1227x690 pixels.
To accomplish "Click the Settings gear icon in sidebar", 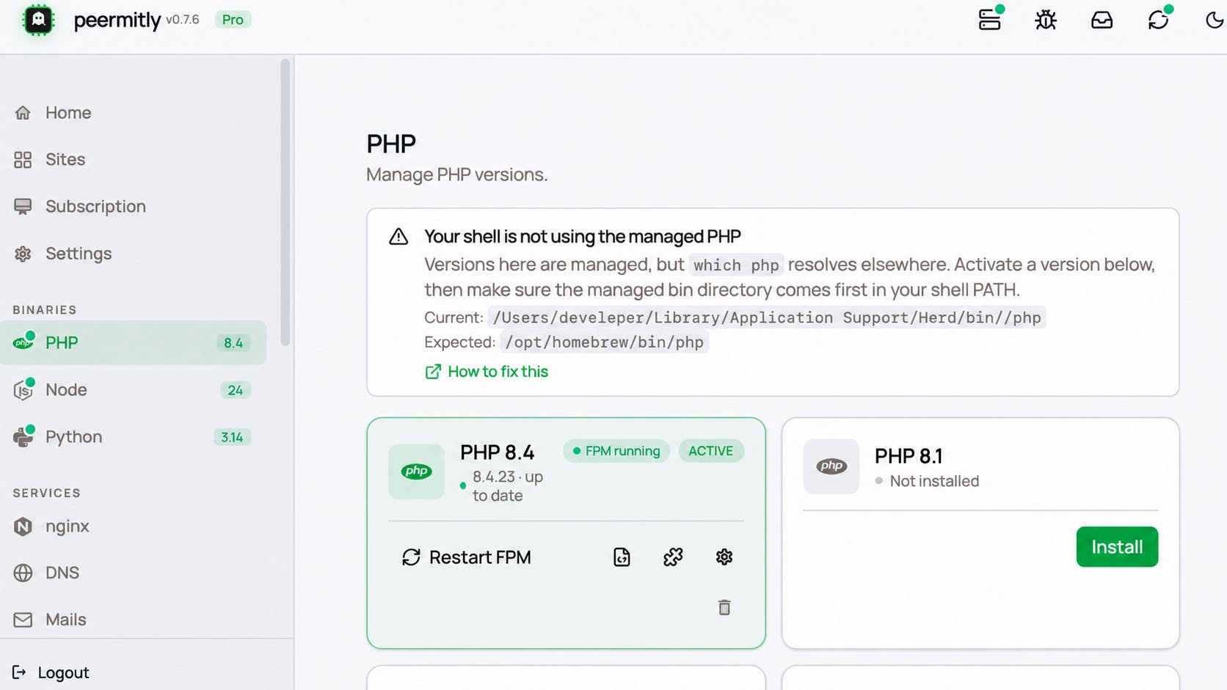I will [x=23, y=254].
